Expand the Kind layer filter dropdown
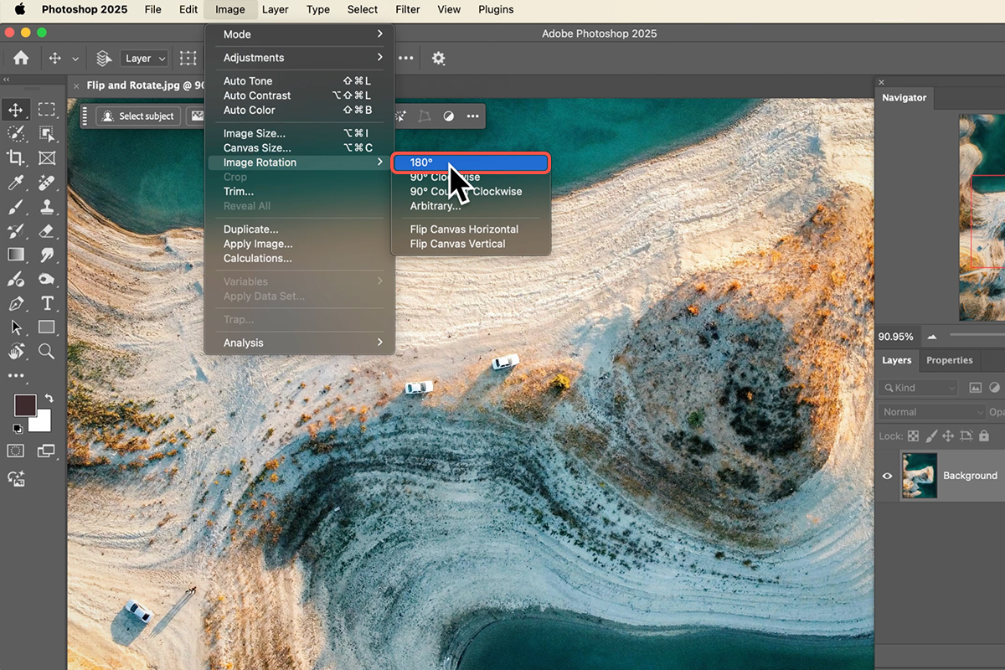Image resolution: width=1005 pixels, height=670 pixels. 918,388
